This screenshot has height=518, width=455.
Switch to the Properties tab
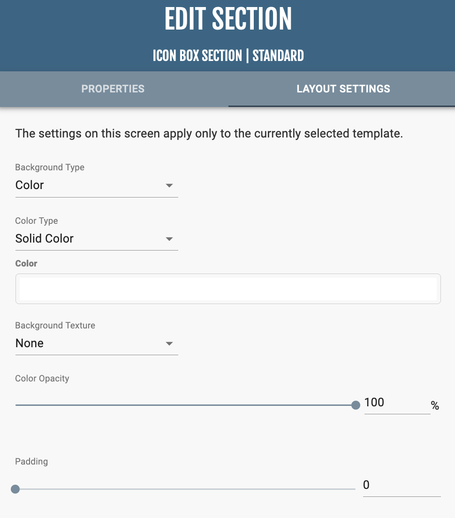tap(113, 89)
